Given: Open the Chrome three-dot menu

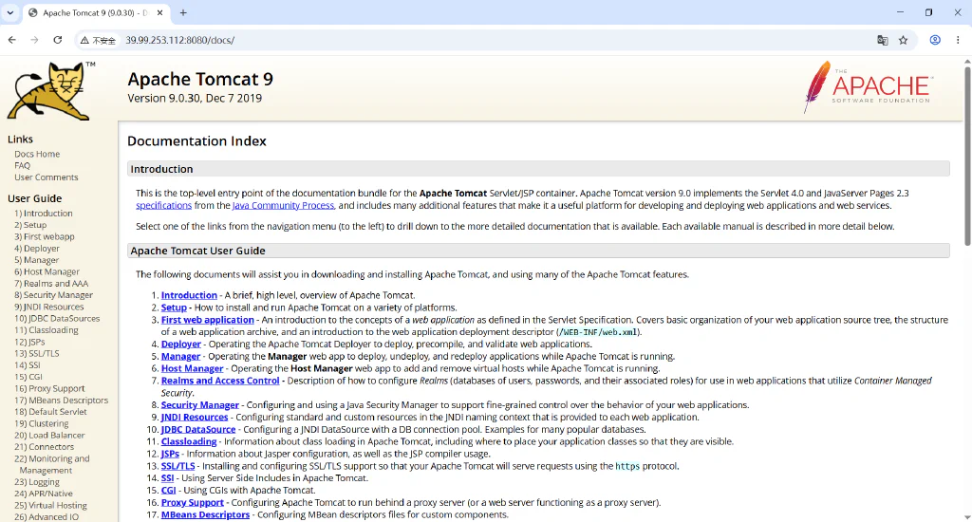Looking at the screenshot, I should point(958,40).
